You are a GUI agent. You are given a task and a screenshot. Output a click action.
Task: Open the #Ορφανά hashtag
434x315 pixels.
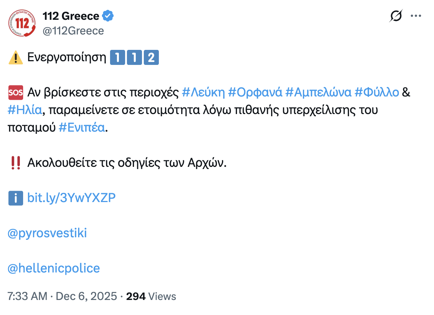tap(255, 93)
